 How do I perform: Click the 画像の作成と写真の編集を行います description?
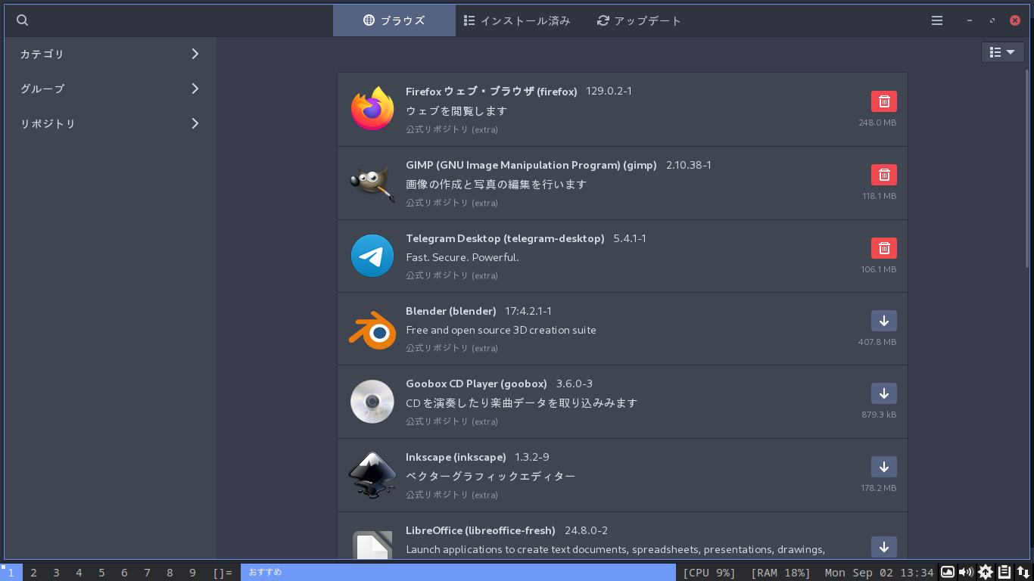click(x=497, y=184)
